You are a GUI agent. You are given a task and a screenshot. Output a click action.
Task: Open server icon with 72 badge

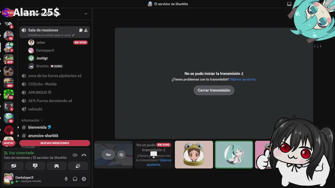(x=8, y=94)
